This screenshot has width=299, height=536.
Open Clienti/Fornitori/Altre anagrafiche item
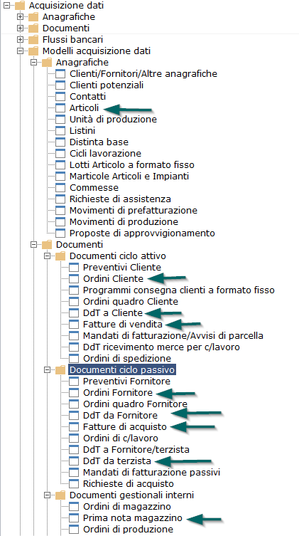(x=143, y=73)
